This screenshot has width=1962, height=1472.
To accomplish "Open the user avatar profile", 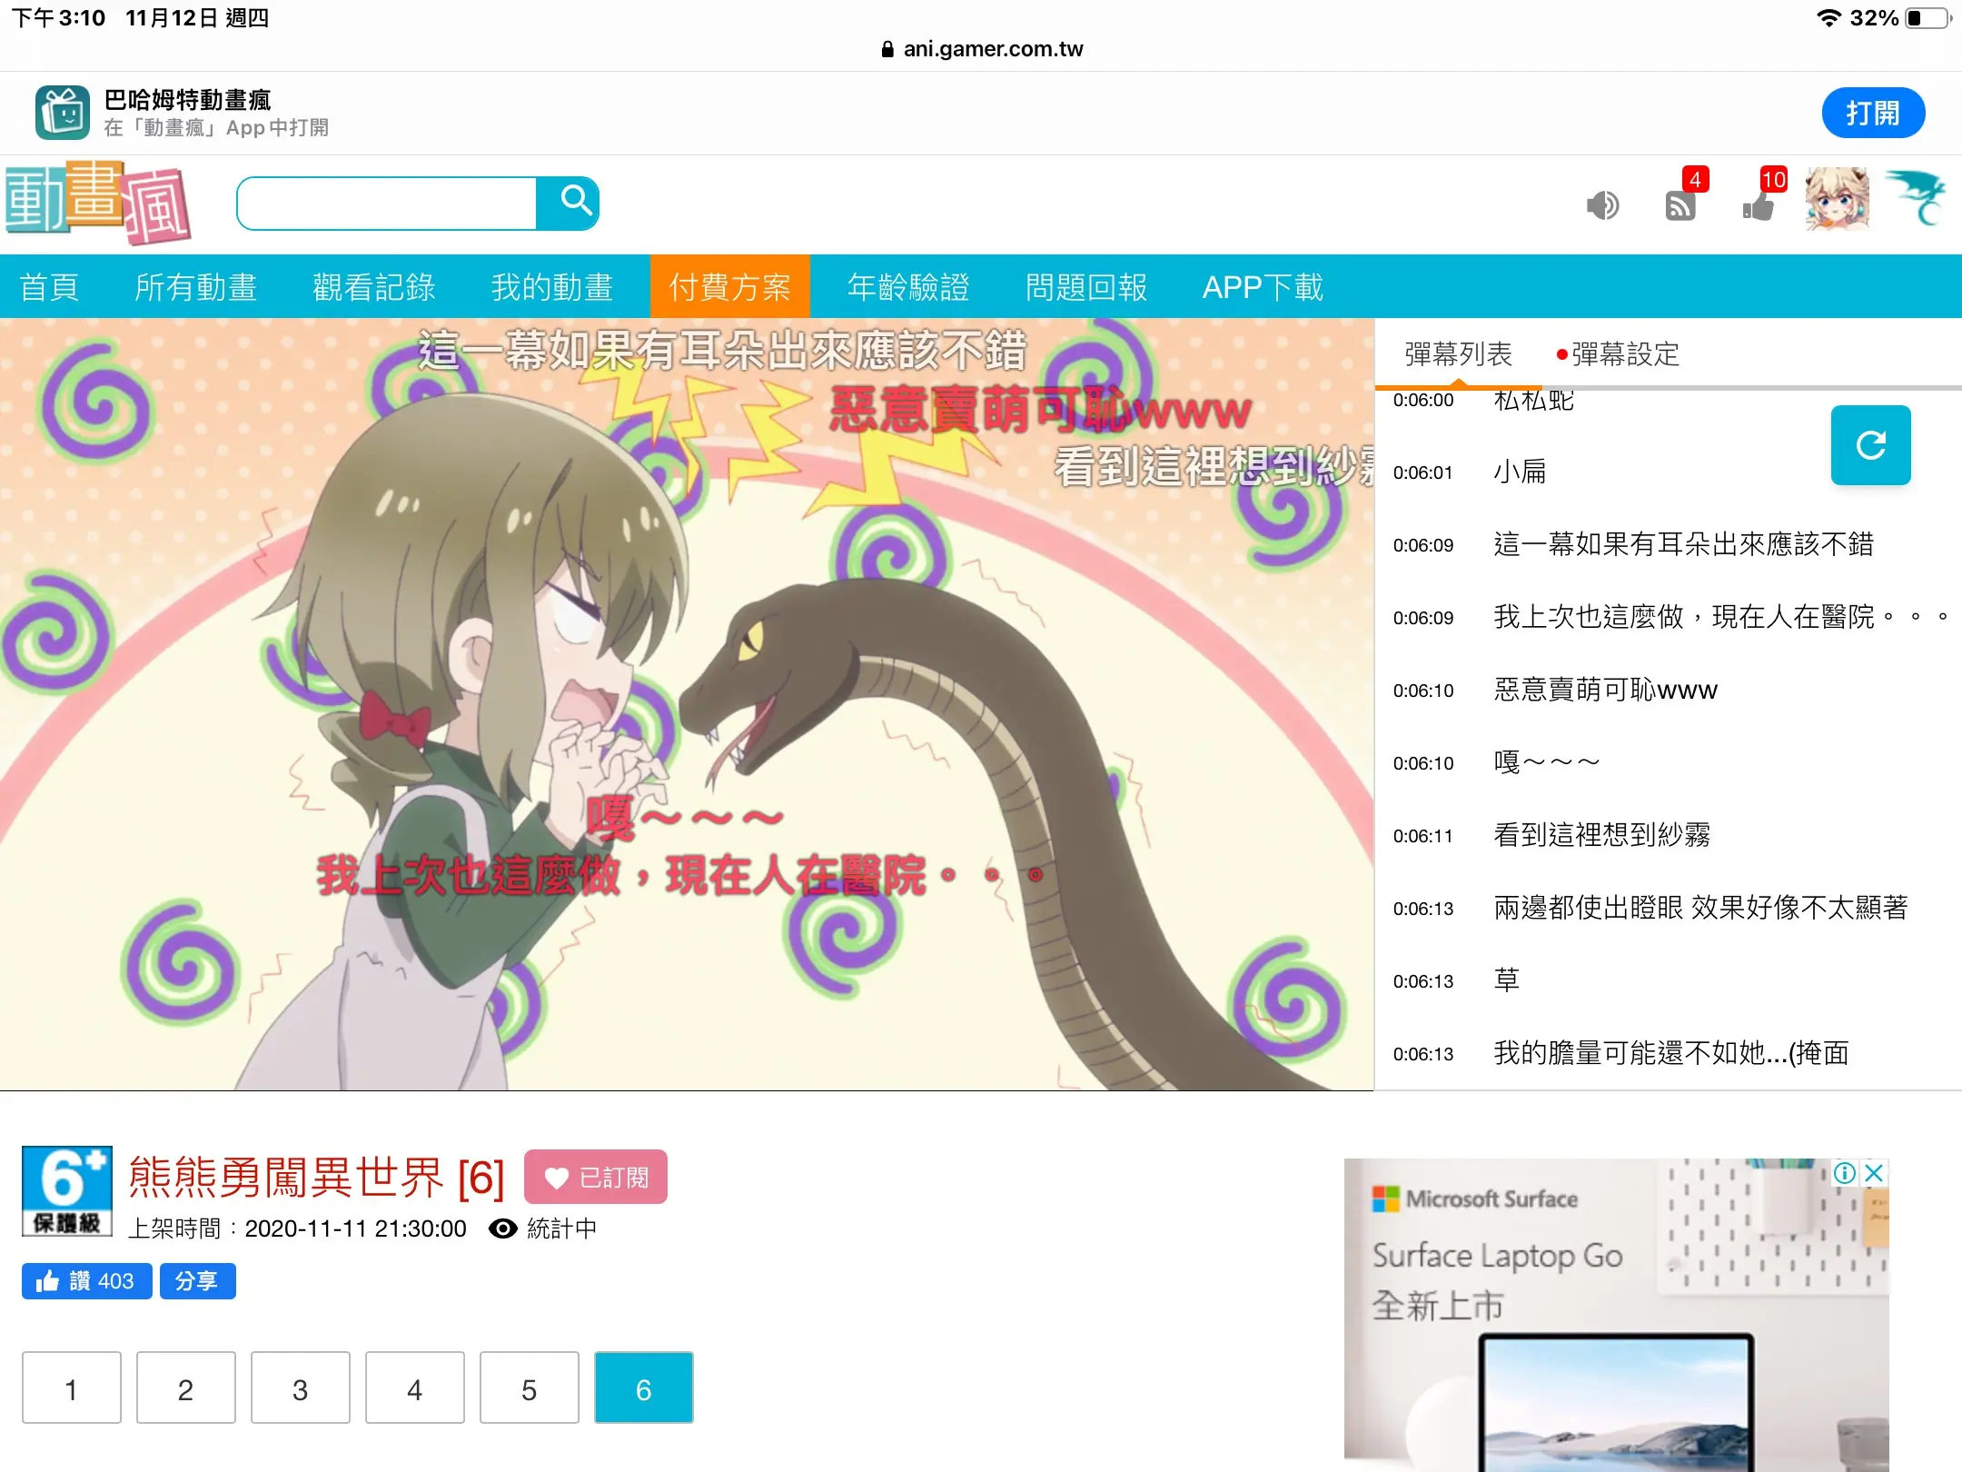I will (x=1837, y=200).
